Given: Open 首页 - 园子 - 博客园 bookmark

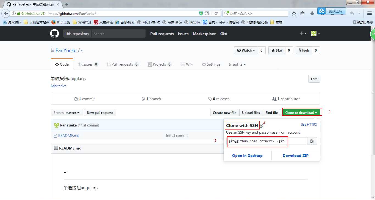Looking at the screenshot, I should pos(221,22).
